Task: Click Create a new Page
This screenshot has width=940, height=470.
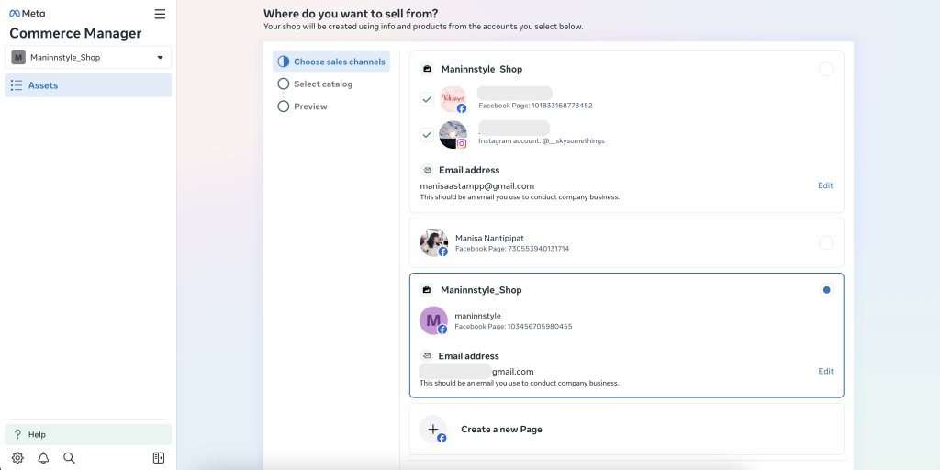Action: click(501, 430)
